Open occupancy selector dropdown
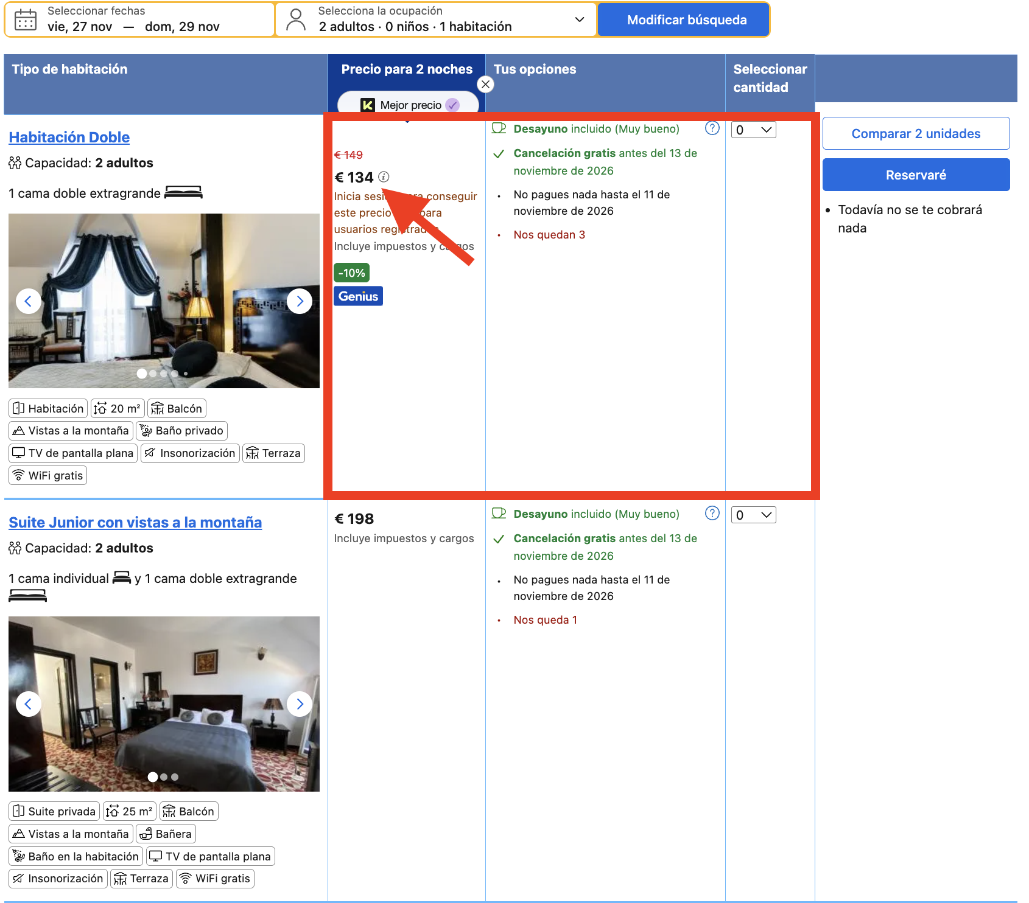This screenshot has height=903, width=1029. point(436,19)
